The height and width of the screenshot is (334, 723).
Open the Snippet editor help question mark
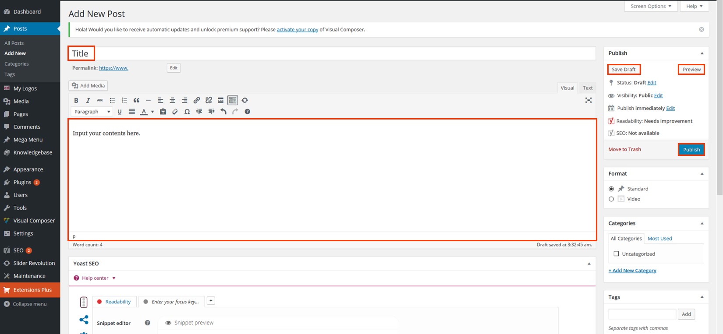point(148,323)
